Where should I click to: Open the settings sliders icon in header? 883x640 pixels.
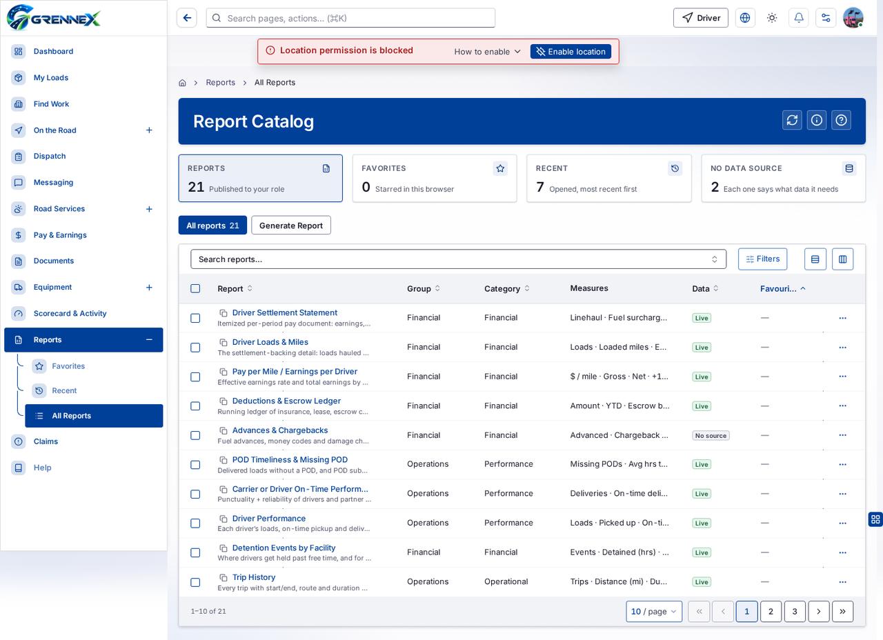pyautogui.click(x=826, y=18)
